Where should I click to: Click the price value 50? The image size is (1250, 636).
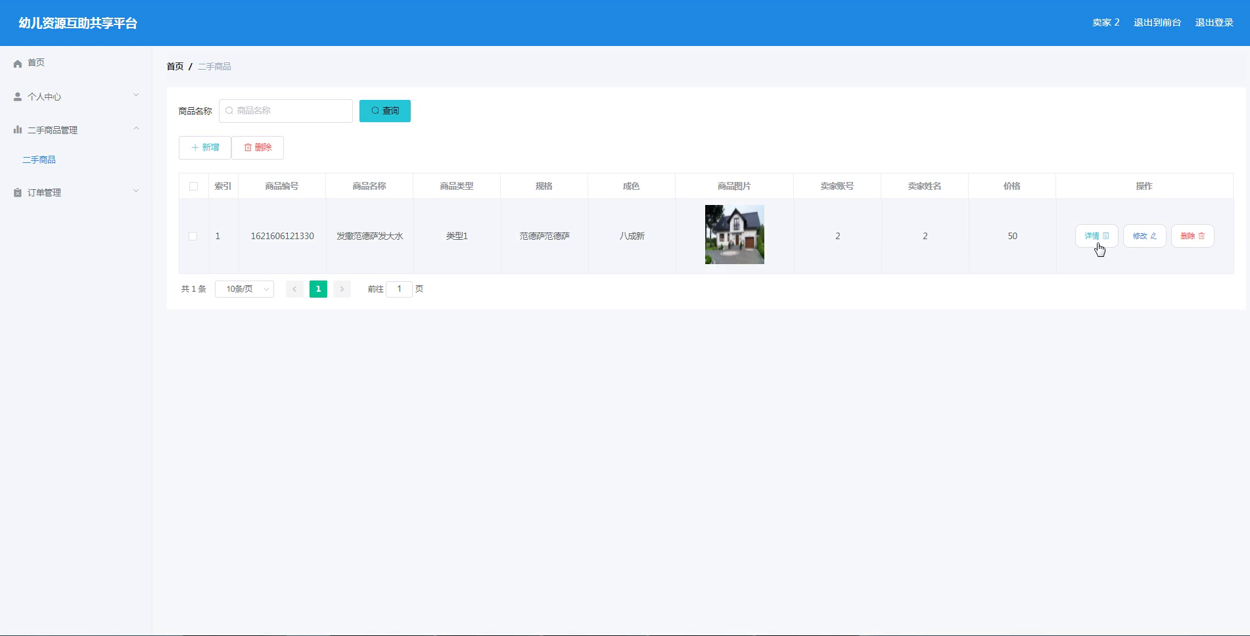pos(1013,236)
